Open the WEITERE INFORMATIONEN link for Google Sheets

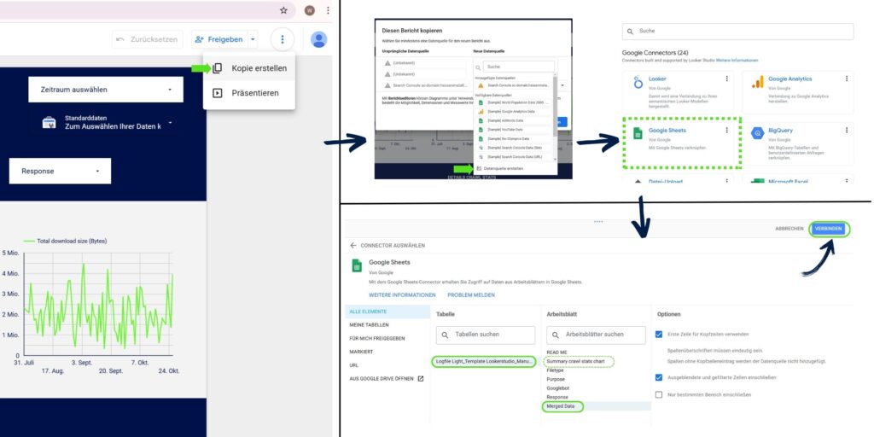[x=402, y=294]
